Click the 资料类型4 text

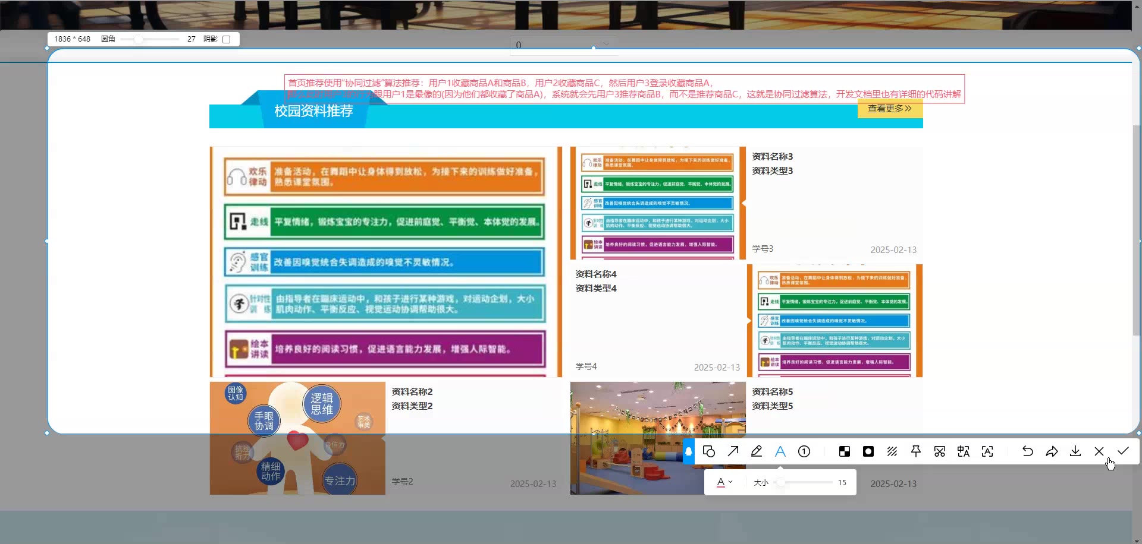click(596, 288)
